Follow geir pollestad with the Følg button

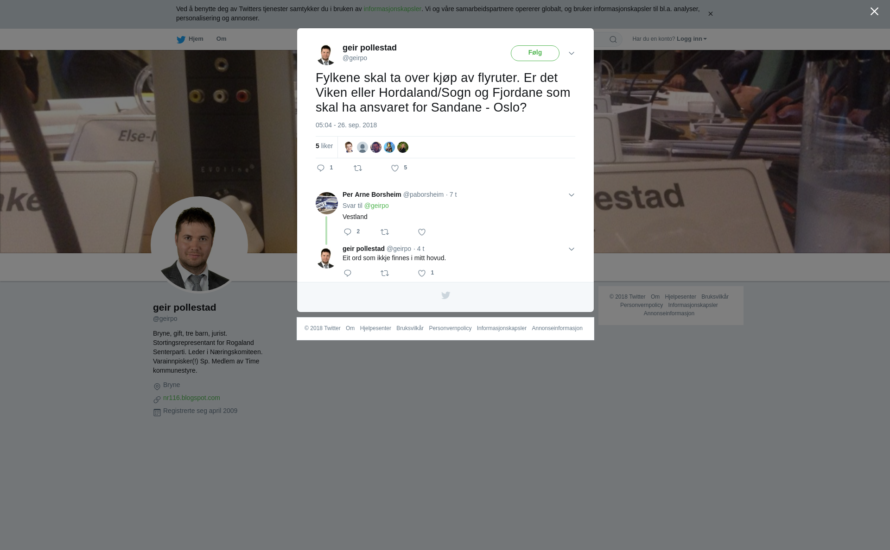click(x=535, y=53)
